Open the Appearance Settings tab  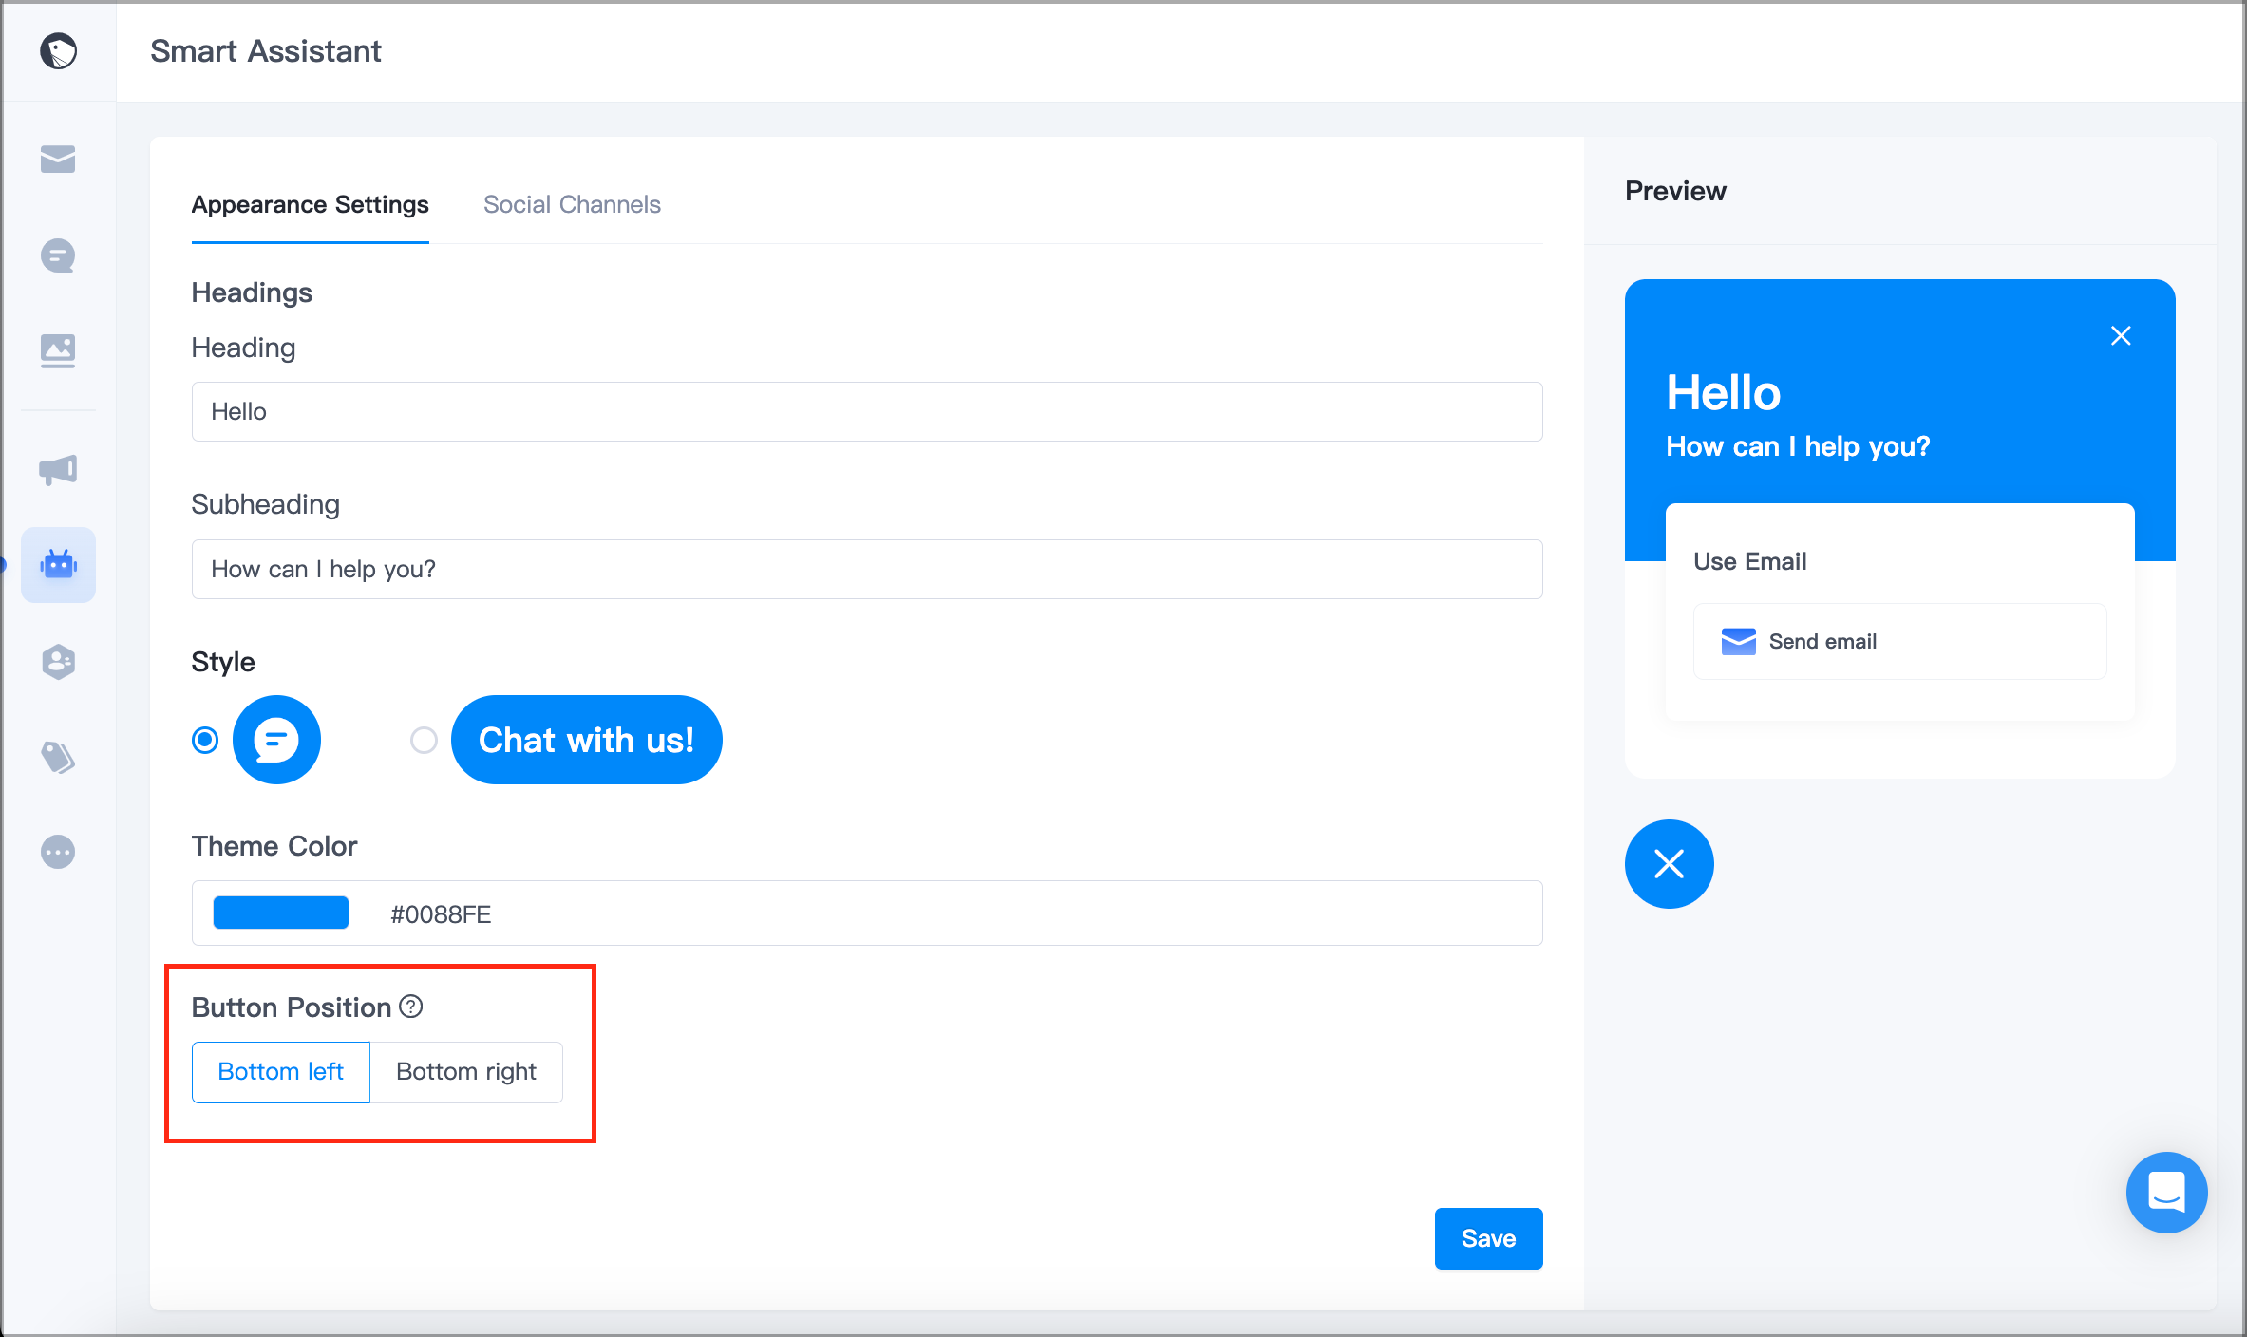[310, 204]
